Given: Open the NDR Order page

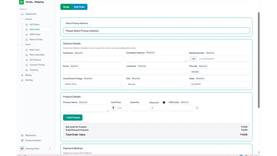Looking at the screenshot, I should pos(35,34).
